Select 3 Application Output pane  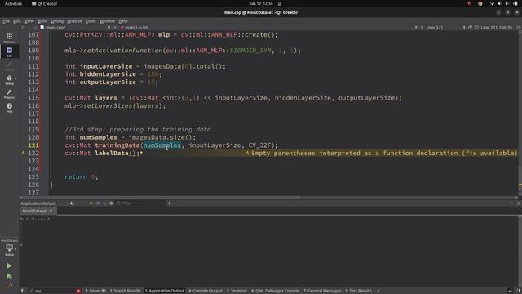165,291
